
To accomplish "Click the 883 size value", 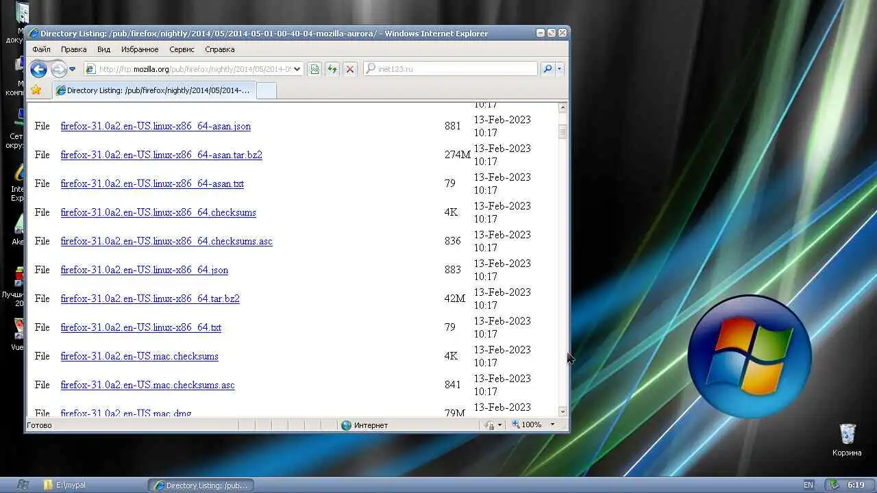I will pyautogui.click(x=452, y=270).
